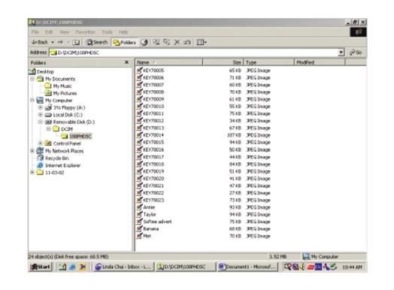Select Internet Explorer in the tree
Image resolution: width=394 pixels, height=290 pixels.
(63, 165)
